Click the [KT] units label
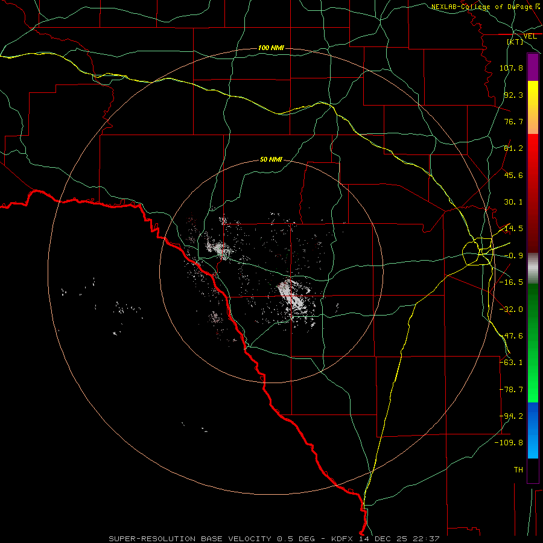The image size is (543, 543). [515, 42]
